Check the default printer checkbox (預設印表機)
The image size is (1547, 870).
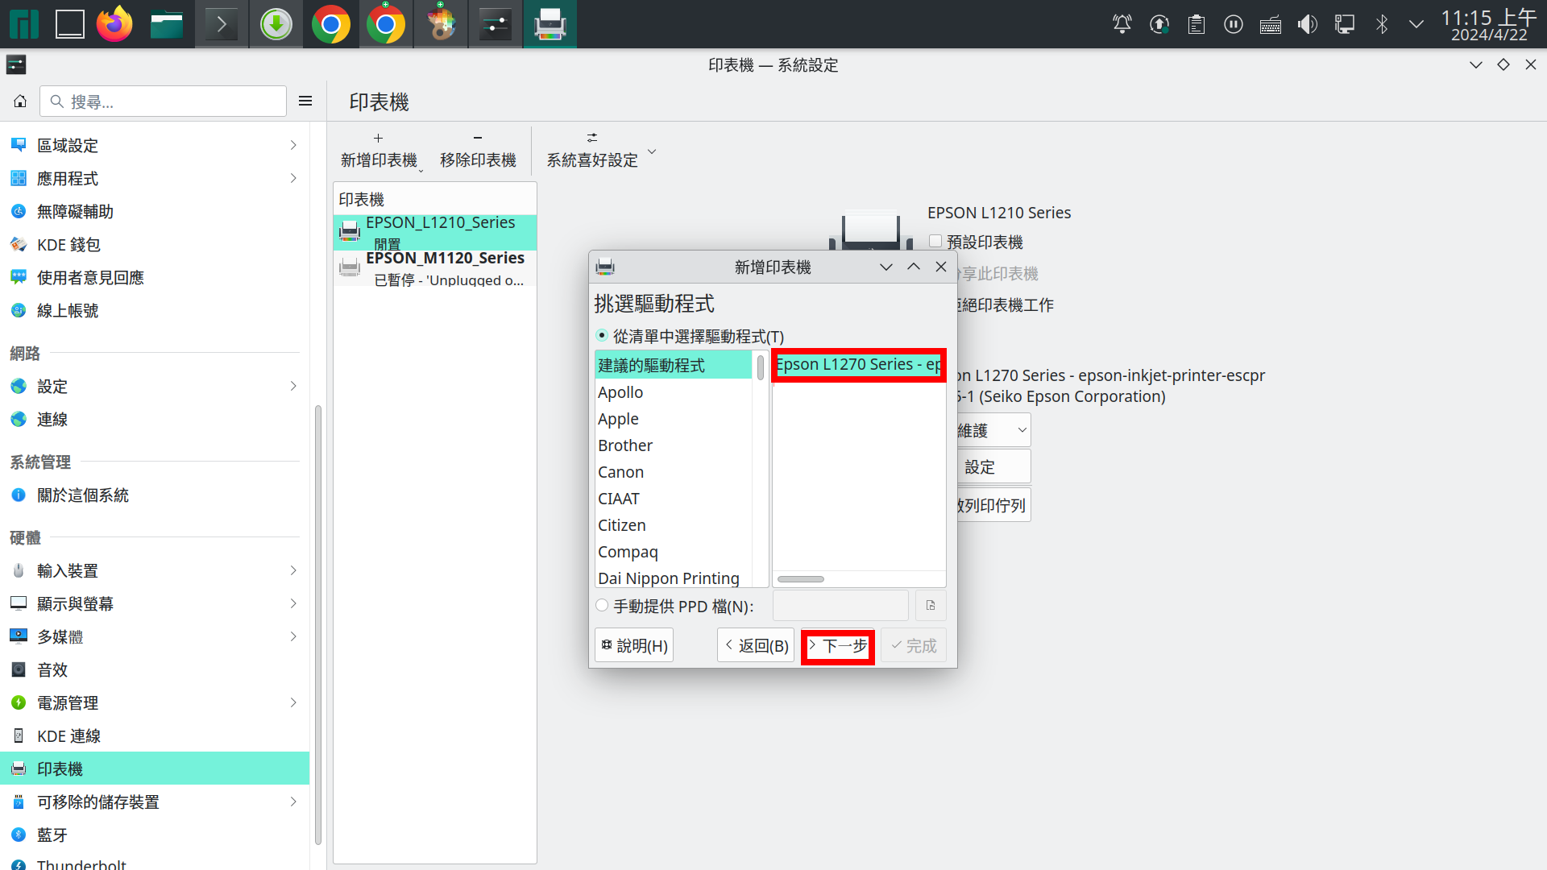[935, 242]
